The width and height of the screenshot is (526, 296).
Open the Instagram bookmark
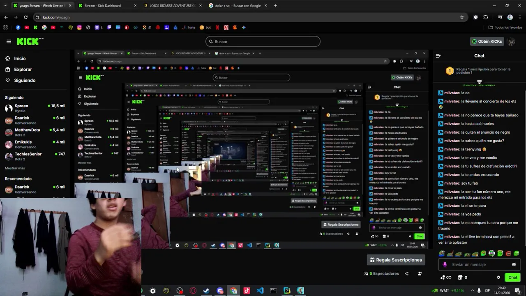point(79,28)
